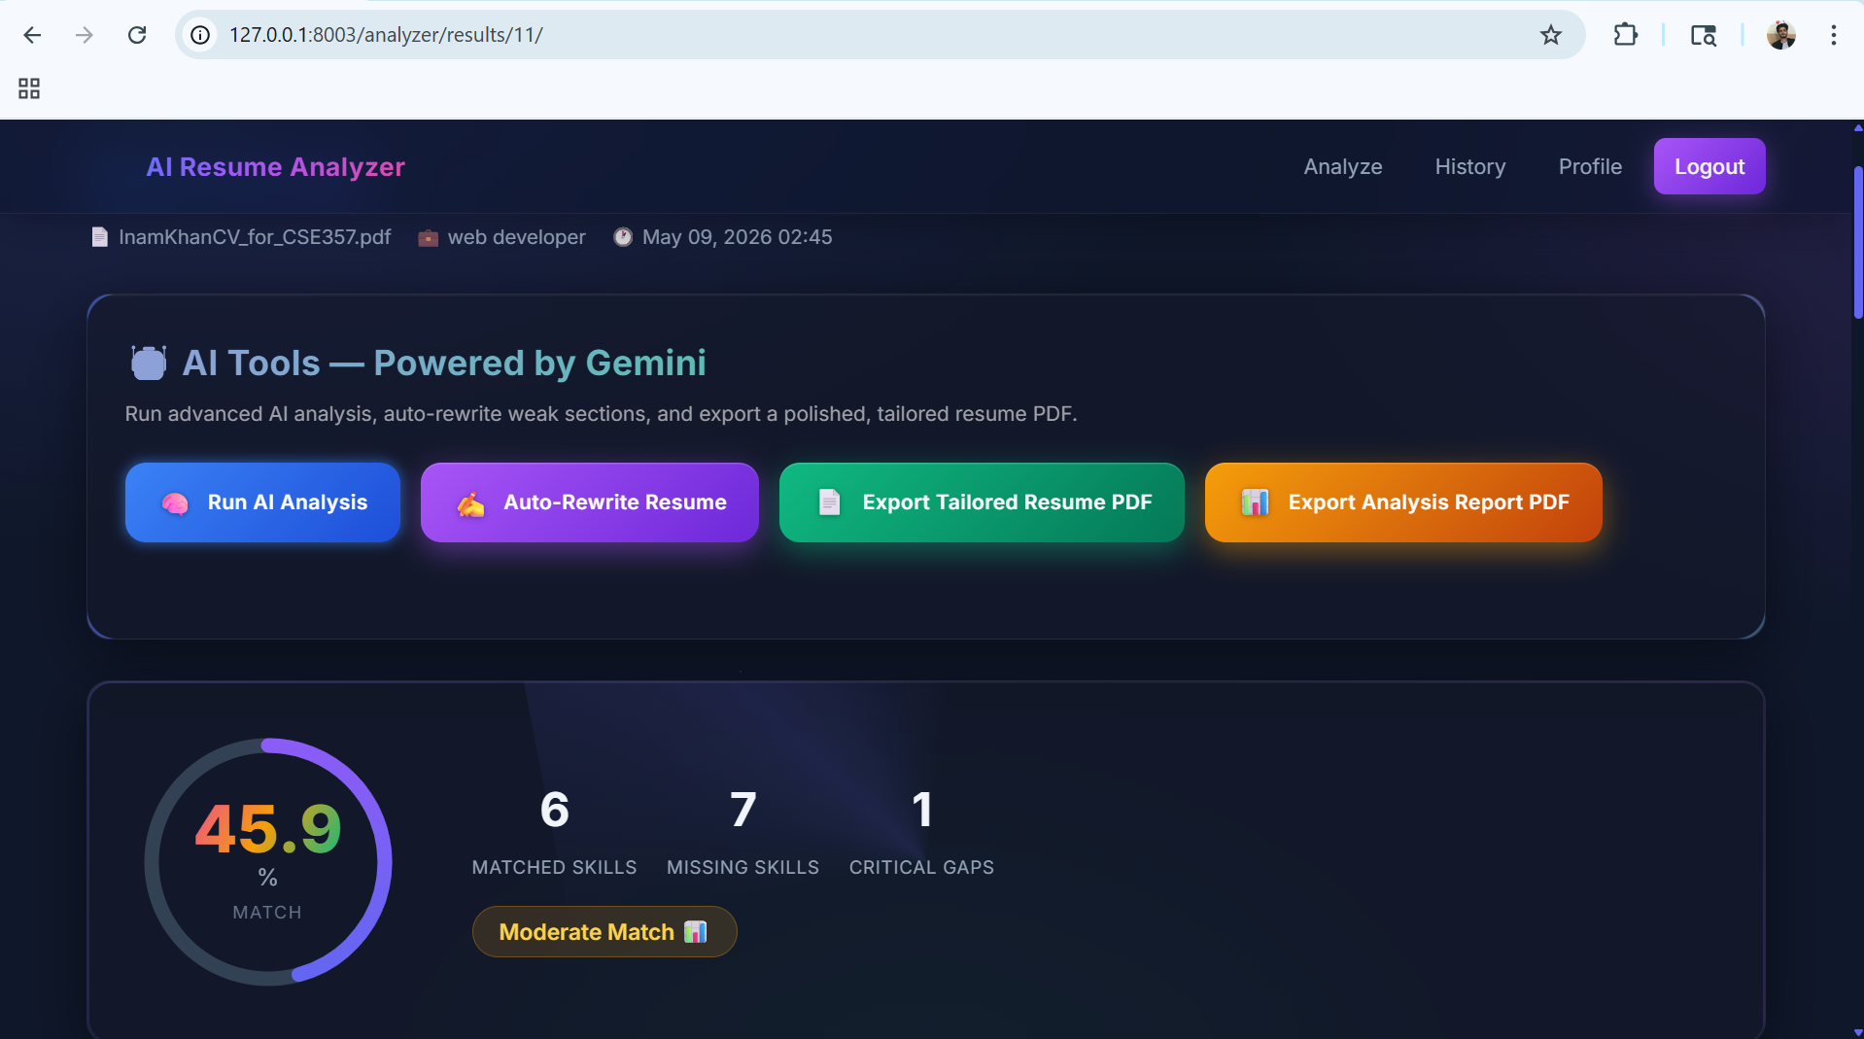Screen dimensions: 1864x1039
Task: Click the chart icon in Moderate Match badge
Action: point(695,932)
